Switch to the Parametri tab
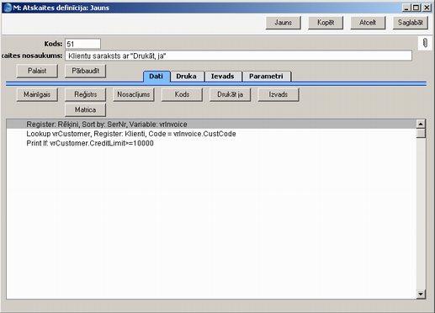435x313 pixels. click(266, 77)
